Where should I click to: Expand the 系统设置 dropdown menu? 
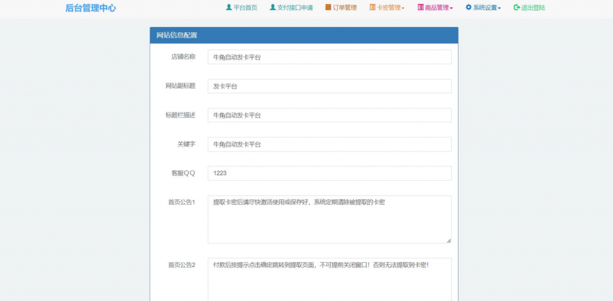[x=483, y=7]
